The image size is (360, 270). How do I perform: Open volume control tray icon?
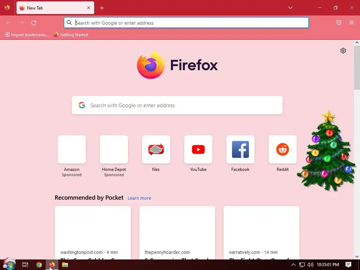[x=310, y=265]
